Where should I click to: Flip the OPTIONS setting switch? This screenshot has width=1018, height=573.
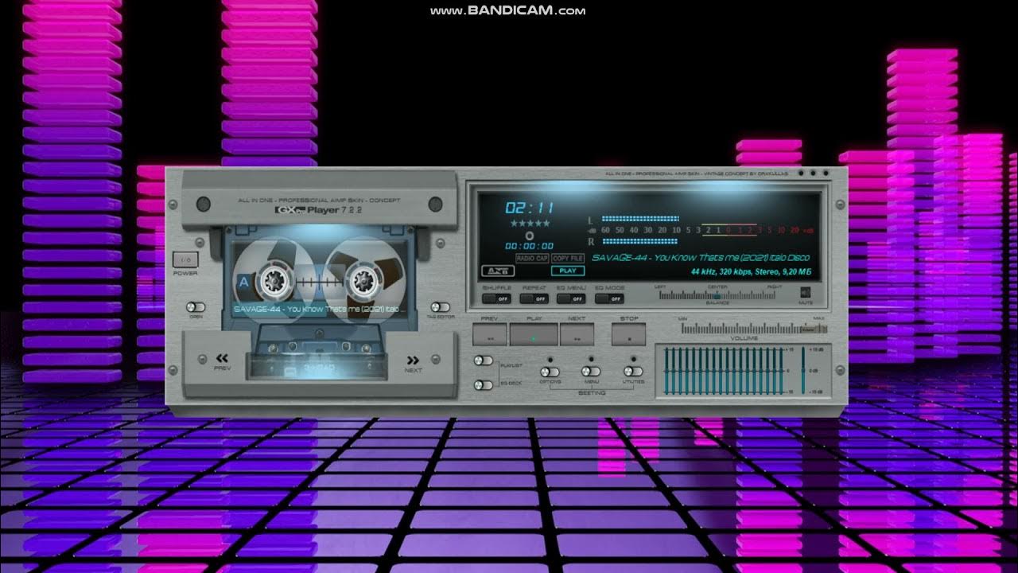[x=550, y=372]
